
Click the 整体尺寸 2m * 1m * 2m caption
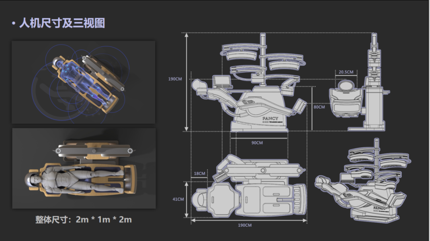[x=83, y=219]
